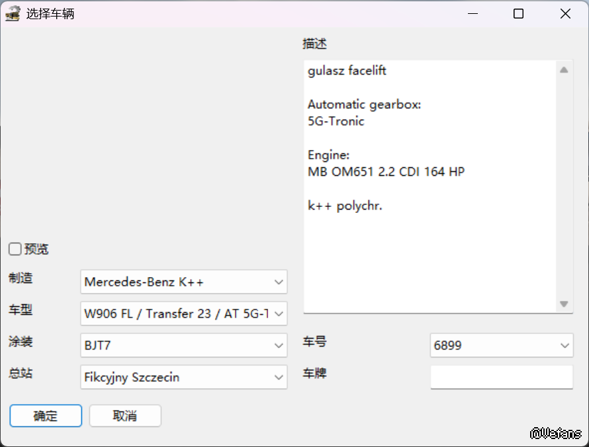The width and height of the screenshot is (589, 447).
Task: Click the 选择车辆 window title text
Action: (x=50, y=14)
